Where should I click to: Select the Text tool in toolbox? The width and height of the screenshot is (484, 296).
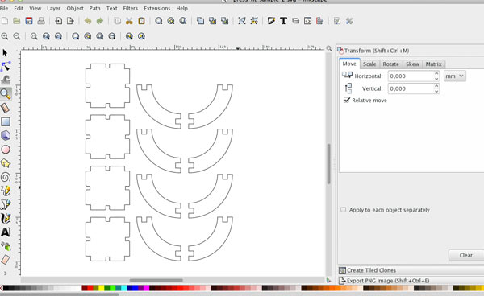click(x=6, y=232)
